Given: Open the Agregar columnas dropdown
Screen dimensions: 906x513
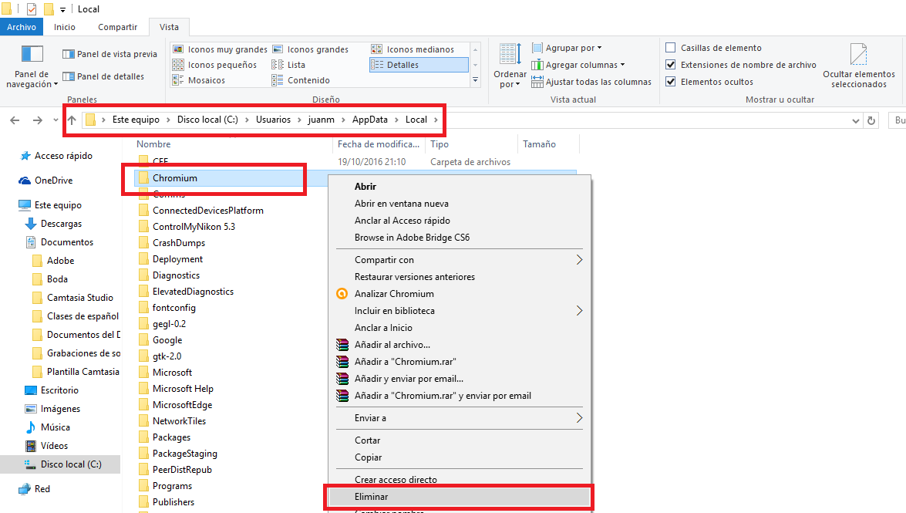Looking at the screenshot, I should tap(578, 65).
